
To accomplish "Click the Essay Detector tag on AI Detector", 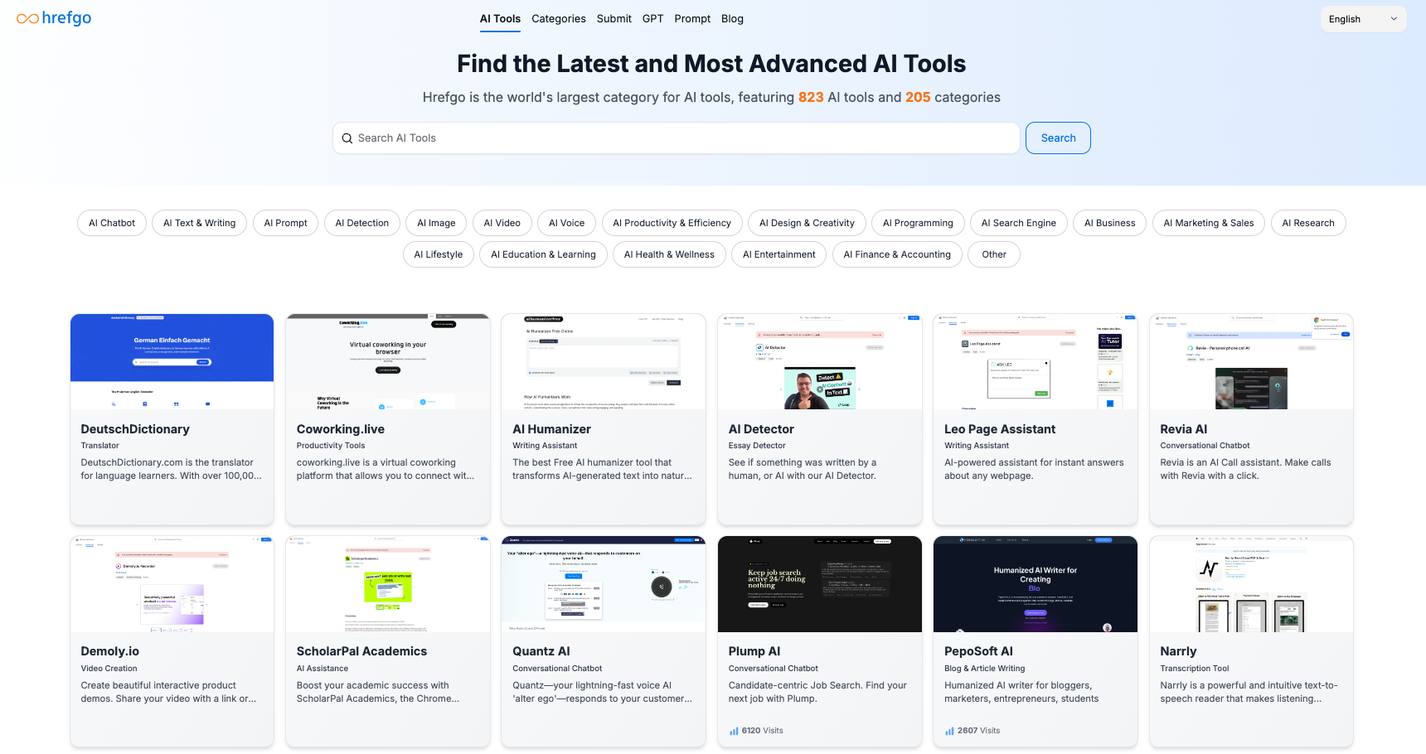I will tap(757, 446).
